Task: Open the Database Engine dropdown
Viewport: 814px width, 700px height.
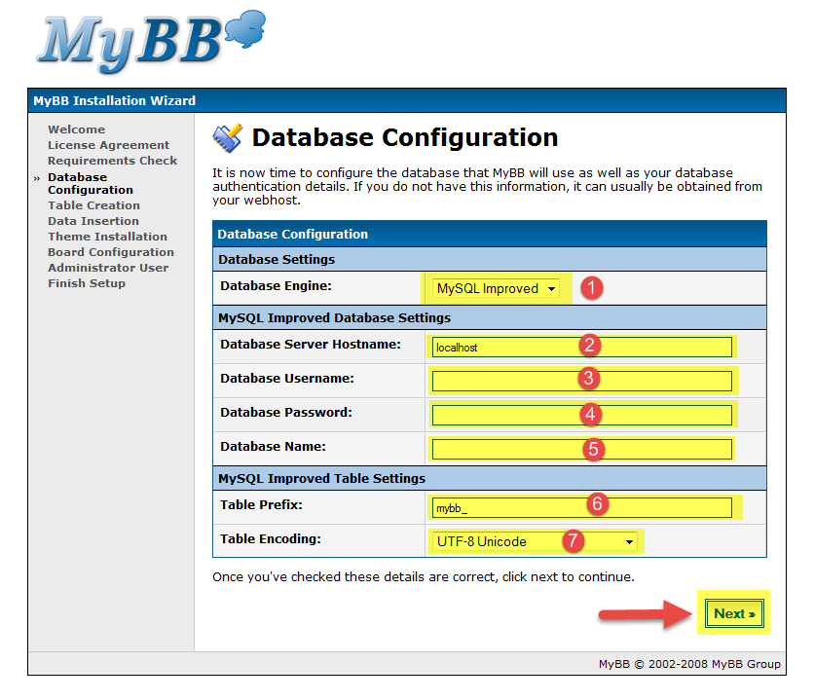Action: (x=497, y=289)
